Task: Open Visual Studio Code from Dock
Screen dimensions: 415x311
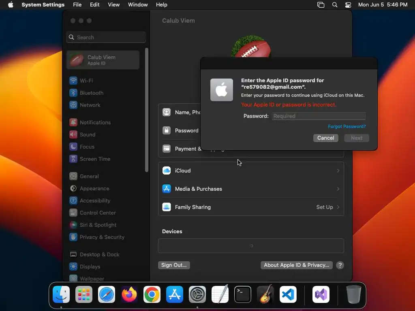Action: [x=288, y=294]
